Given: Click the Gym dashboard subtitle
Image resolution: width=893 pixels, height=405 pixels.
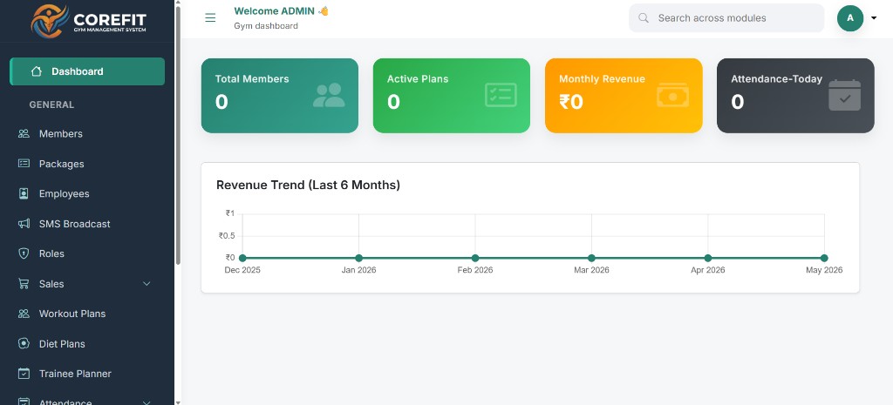Looking at the screenshot, I should coord(266,25).
